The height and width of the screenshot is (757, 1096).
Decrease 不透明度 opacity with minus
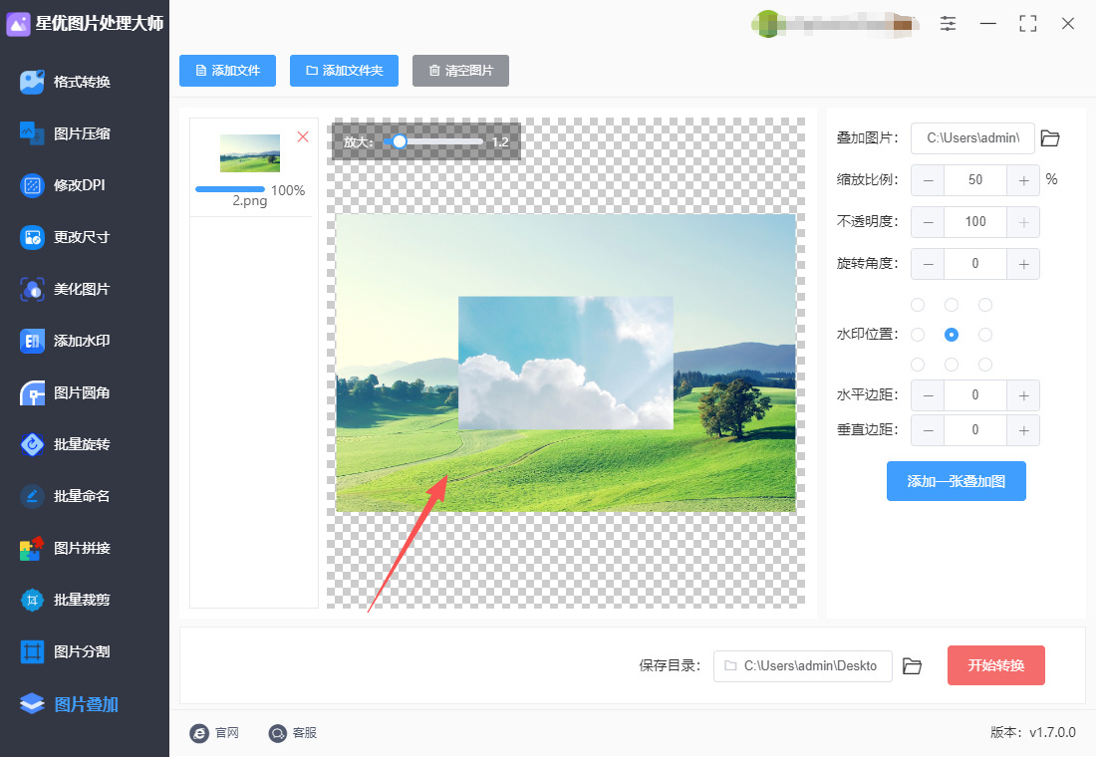[x=928, y=222]
